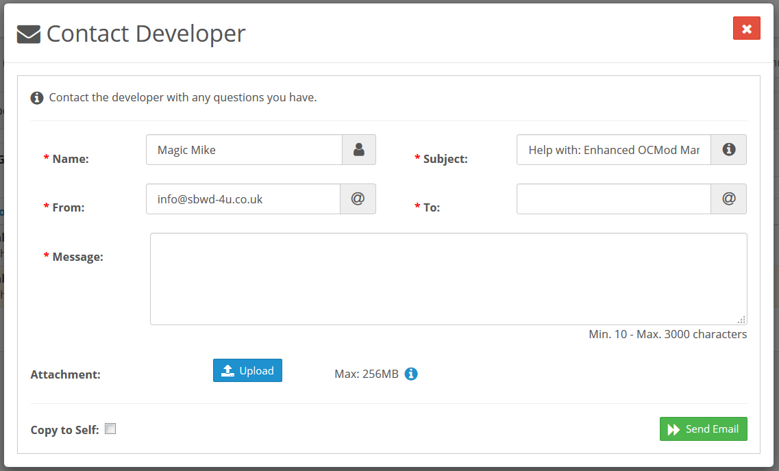779x471 pixels.
Task: Click the Copy to Self: label
Action: tap(64, 430)
